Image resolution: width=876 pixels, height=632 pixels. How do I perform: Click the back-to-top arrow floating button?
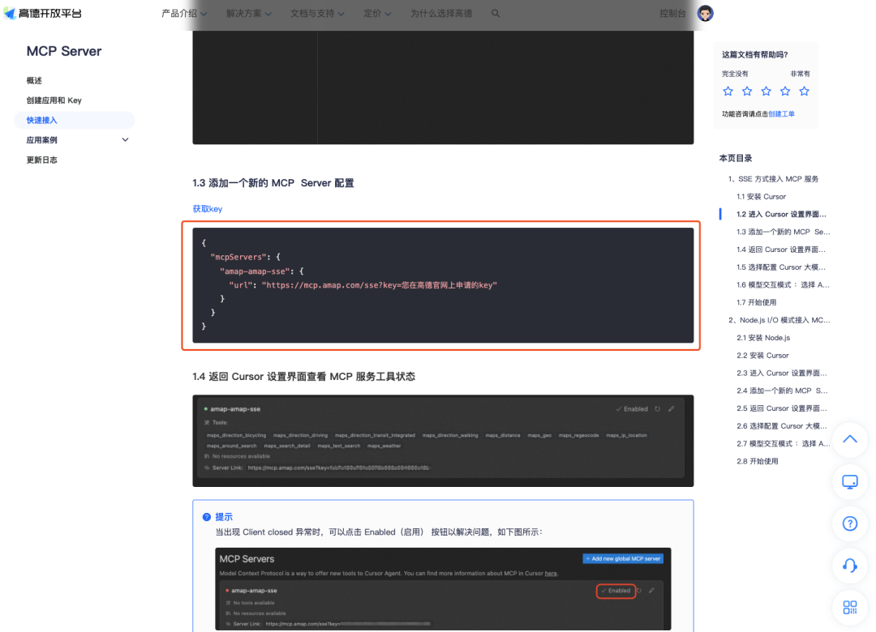[849, 439]
